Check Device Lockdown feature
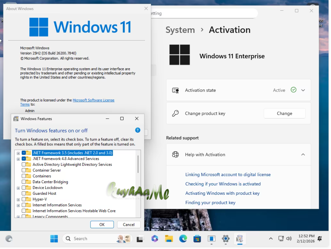This screenshot has width=331, height=249. 24,187
